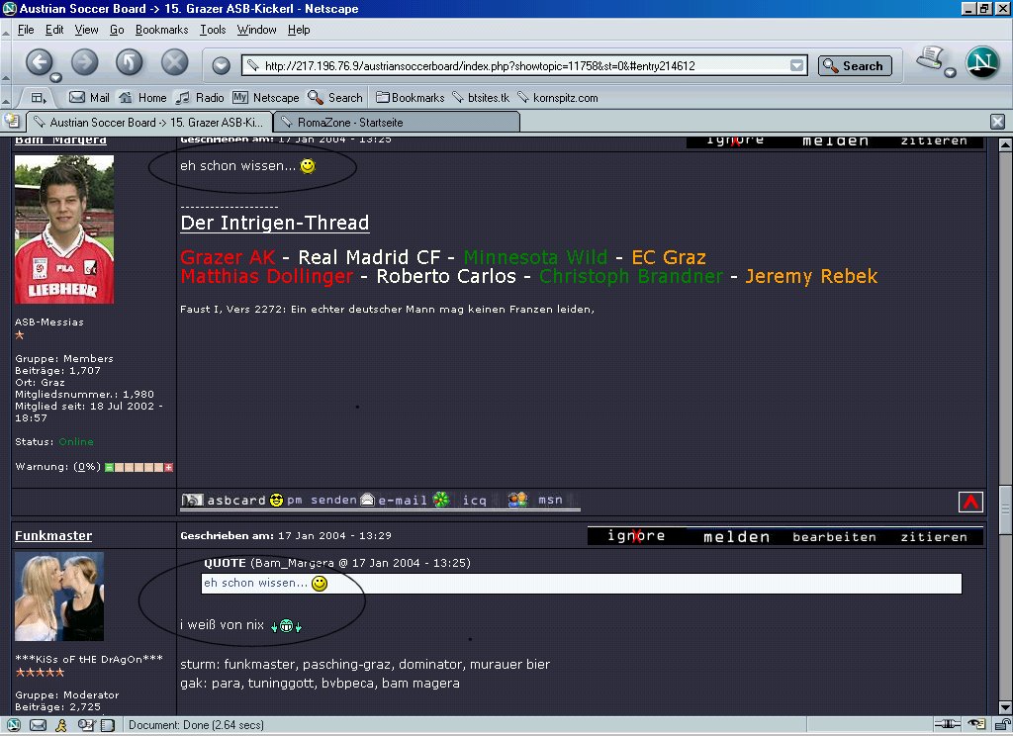Open the File menu
The width and height of the screenshot is (1013, 736).
click(x=26, y=30)
